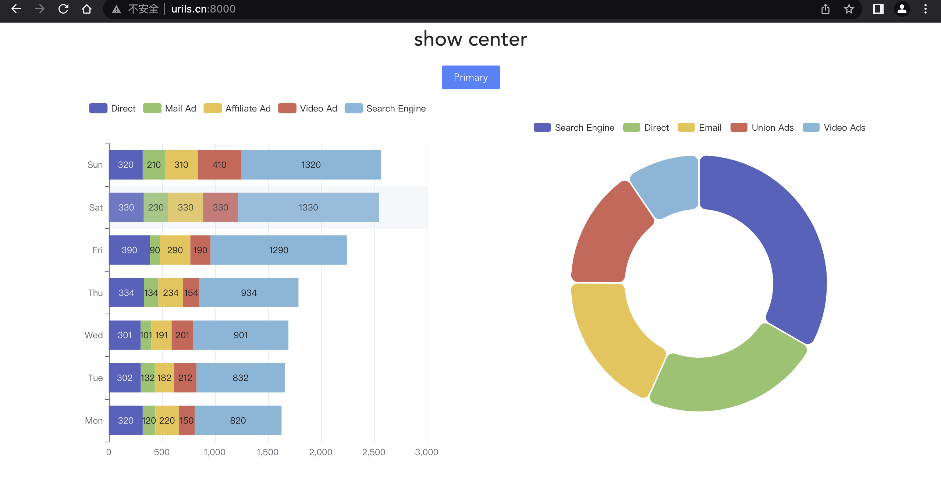Go to the home page icon
Viewport: 941px width, 502px height.
pyautogui.click(x=87, y=9)
